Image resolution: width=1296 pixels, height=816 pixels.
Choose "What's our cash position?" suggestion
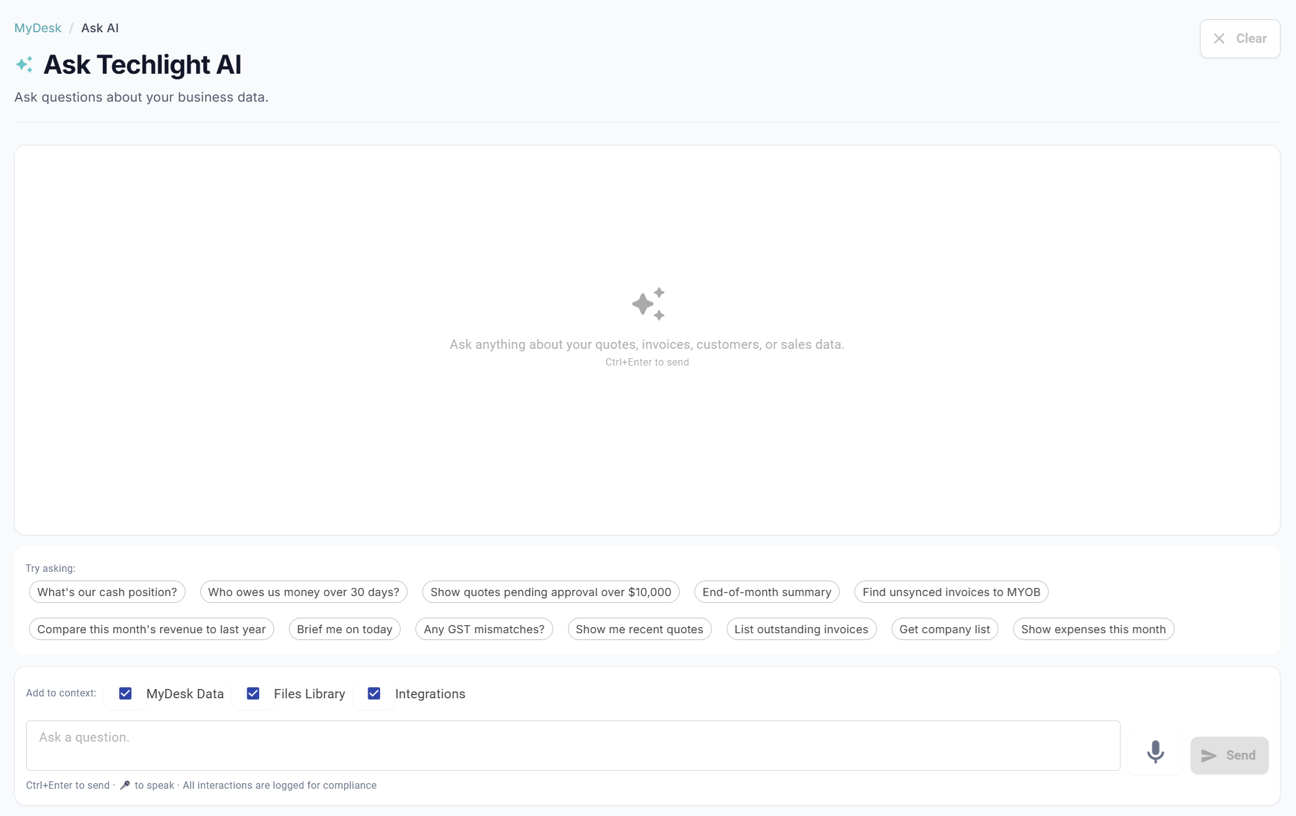point(107,592)
